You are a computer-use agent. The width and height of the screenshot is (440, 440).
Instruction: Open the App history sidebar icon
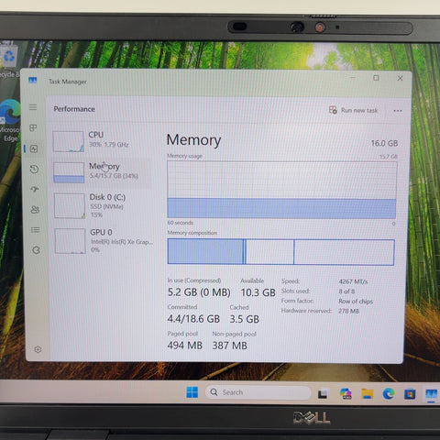coord(34,169)
